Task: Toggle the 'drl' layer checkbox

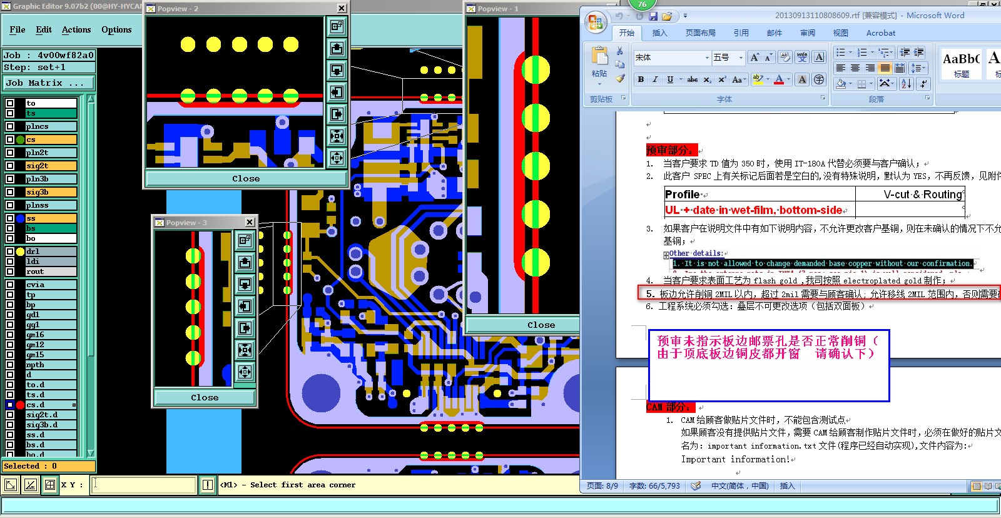Action: [x=10, y=251]
